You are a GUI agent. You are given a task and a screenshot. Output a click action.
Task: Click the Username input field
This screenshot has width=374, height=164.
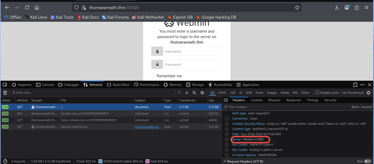192,51
